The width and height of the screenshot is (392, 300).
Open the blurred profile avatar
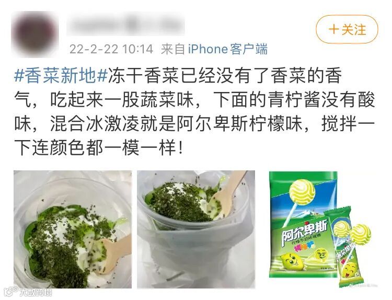click(35, 34)
